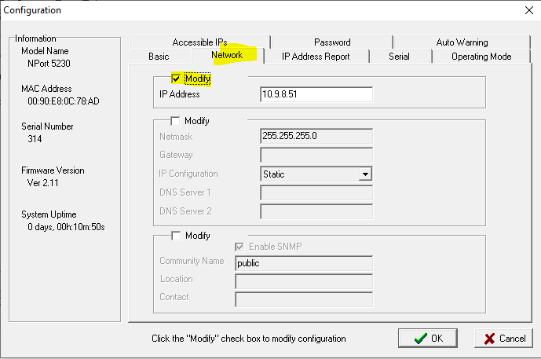This screenshot has height=359, width=541.
Task: Click the Location input field
Action: (304, 281)
